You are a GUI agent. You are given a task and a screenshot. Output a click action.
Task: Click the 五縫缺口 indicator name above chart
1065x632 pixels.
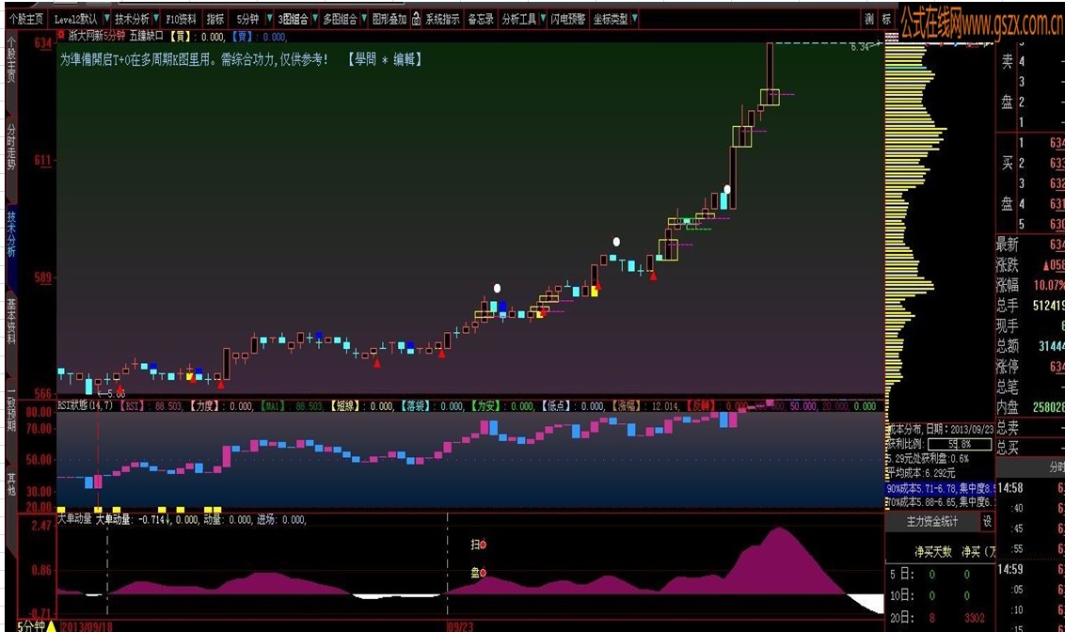146,36
